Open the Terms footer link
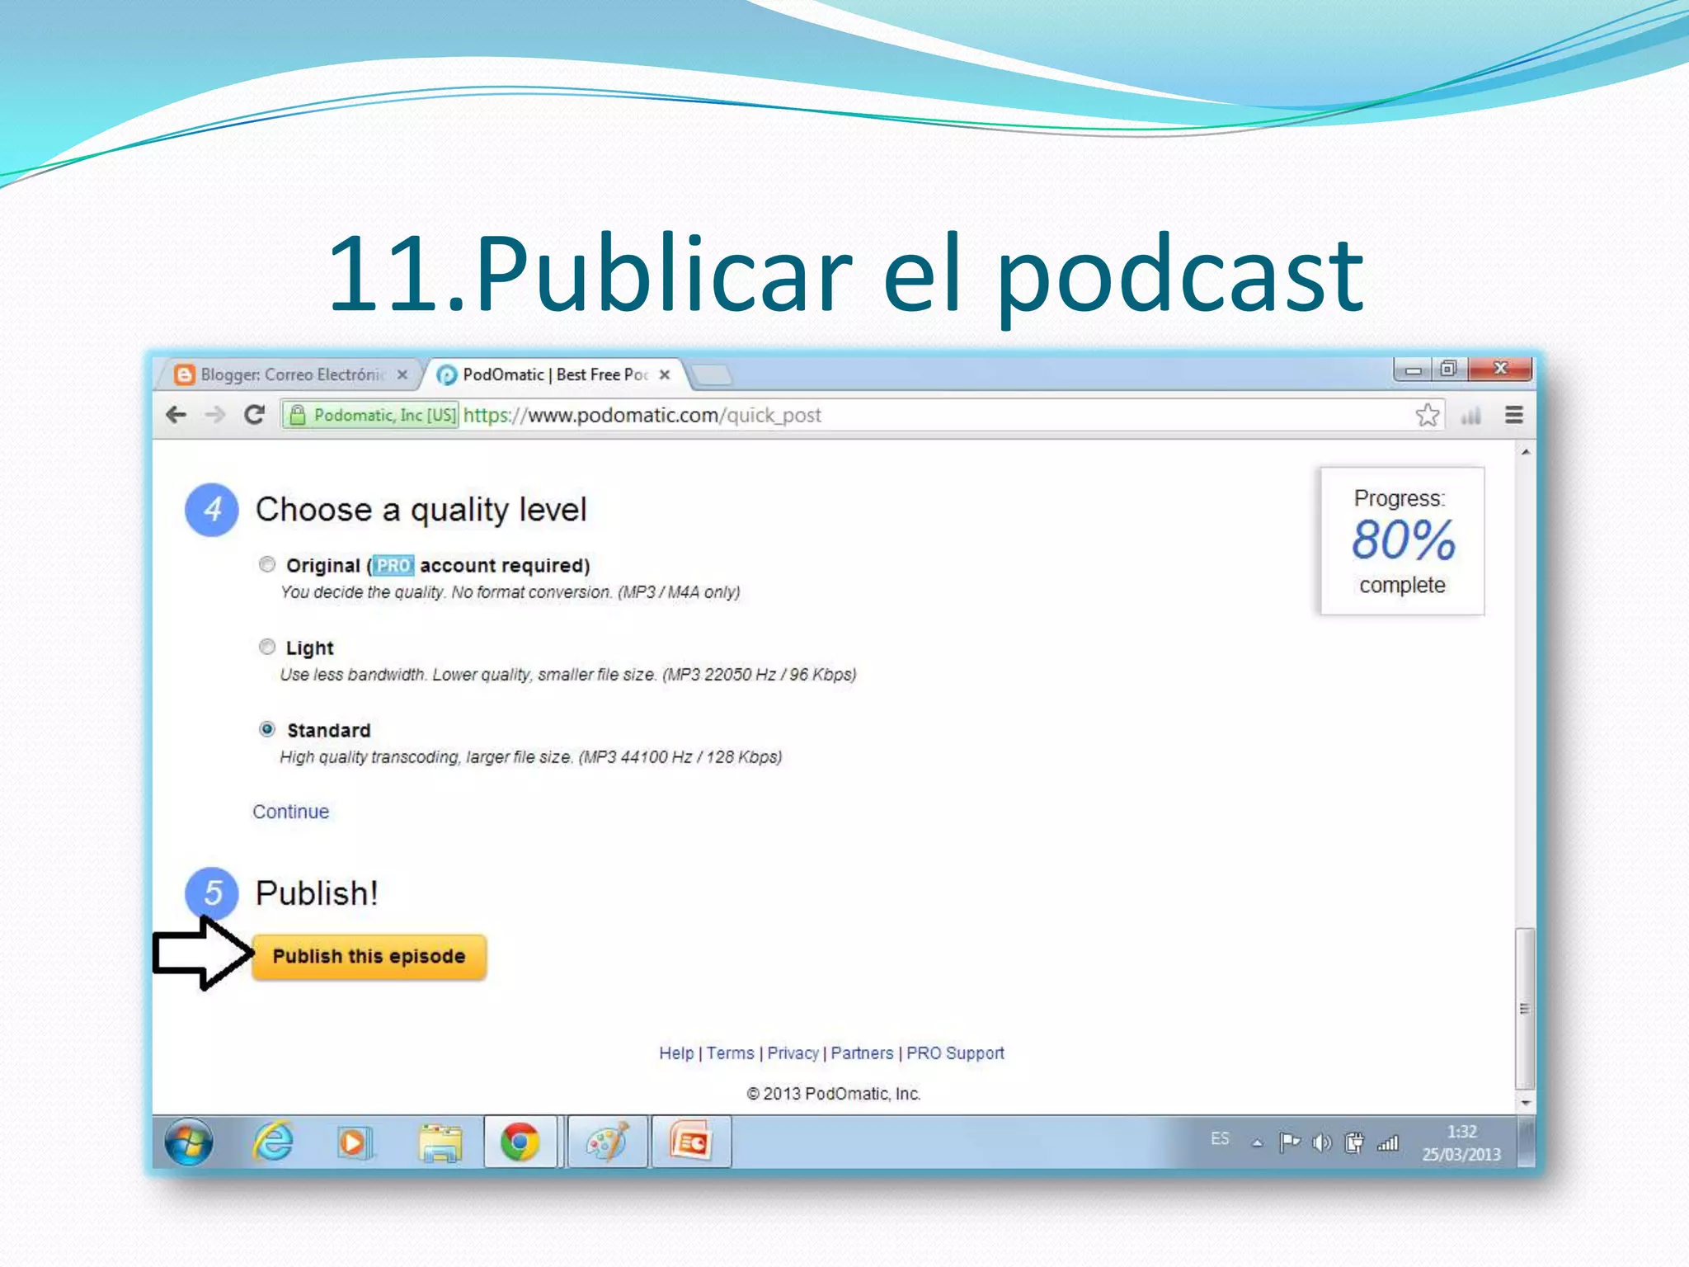Viewport: 1689px width, 1267px height. click(730, 1053)
